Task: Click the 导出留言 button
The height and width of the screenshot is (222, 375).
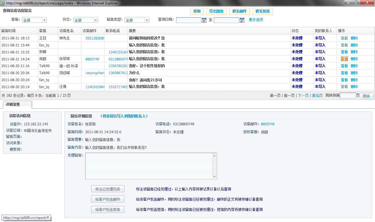Action: click(x=216, y=11)
